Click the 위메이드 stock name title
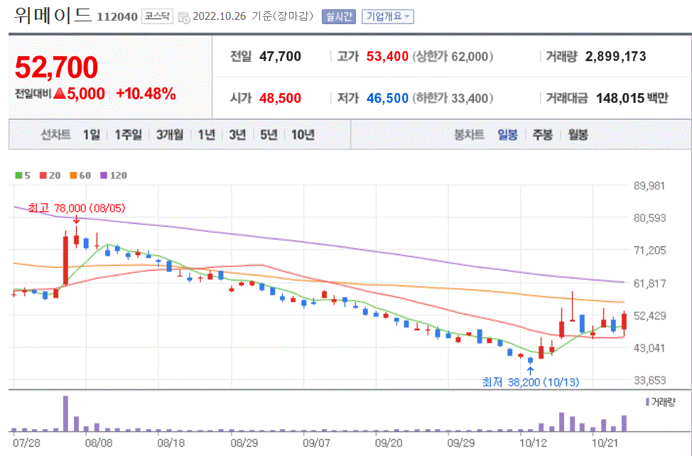This screenshot has width=692, height=456. (x=53, y=15)
